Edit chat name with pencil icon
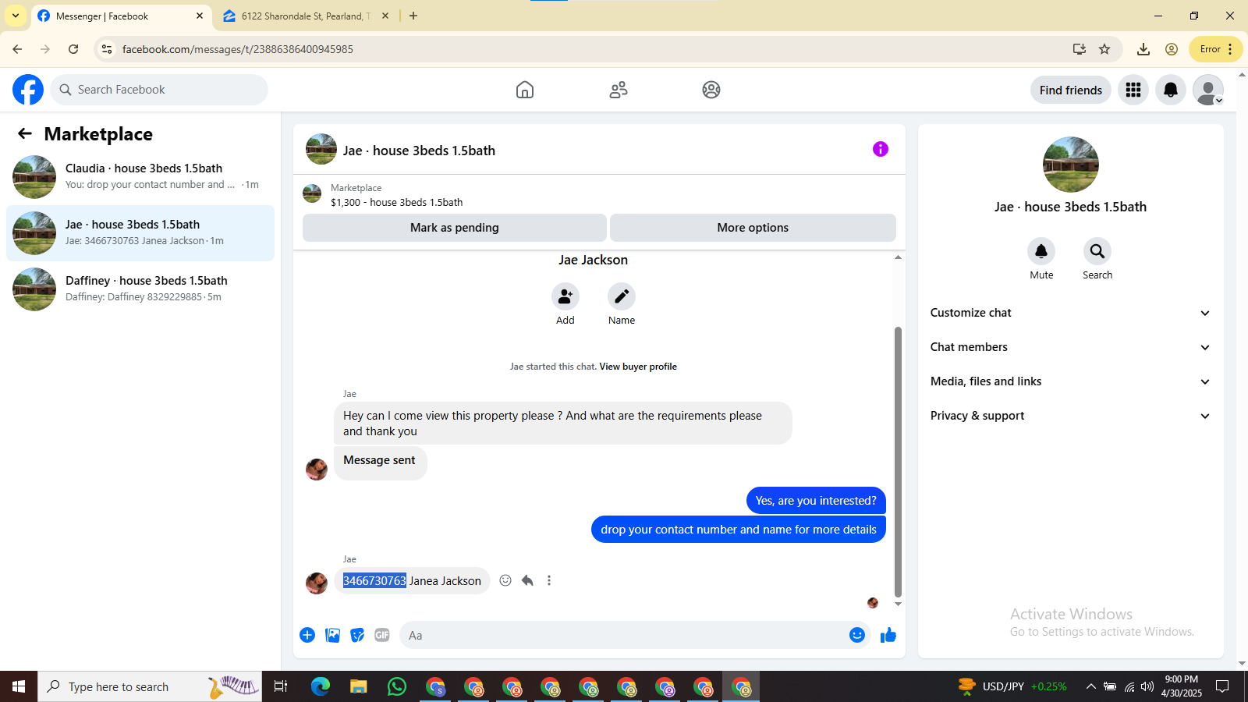1248x702 pixels. pos(622,296)
